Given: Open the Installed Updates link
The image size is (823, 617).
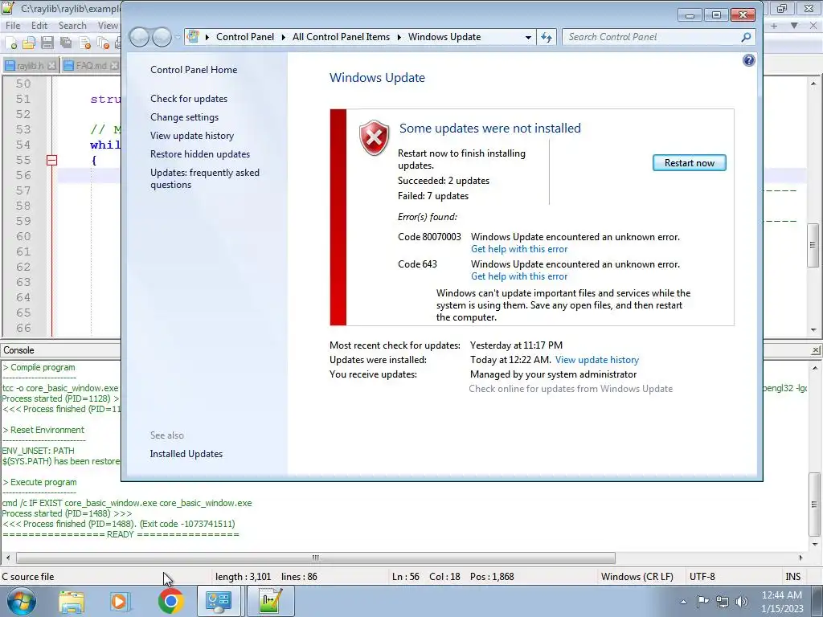Looking at the screenshot, I should 186,454.
